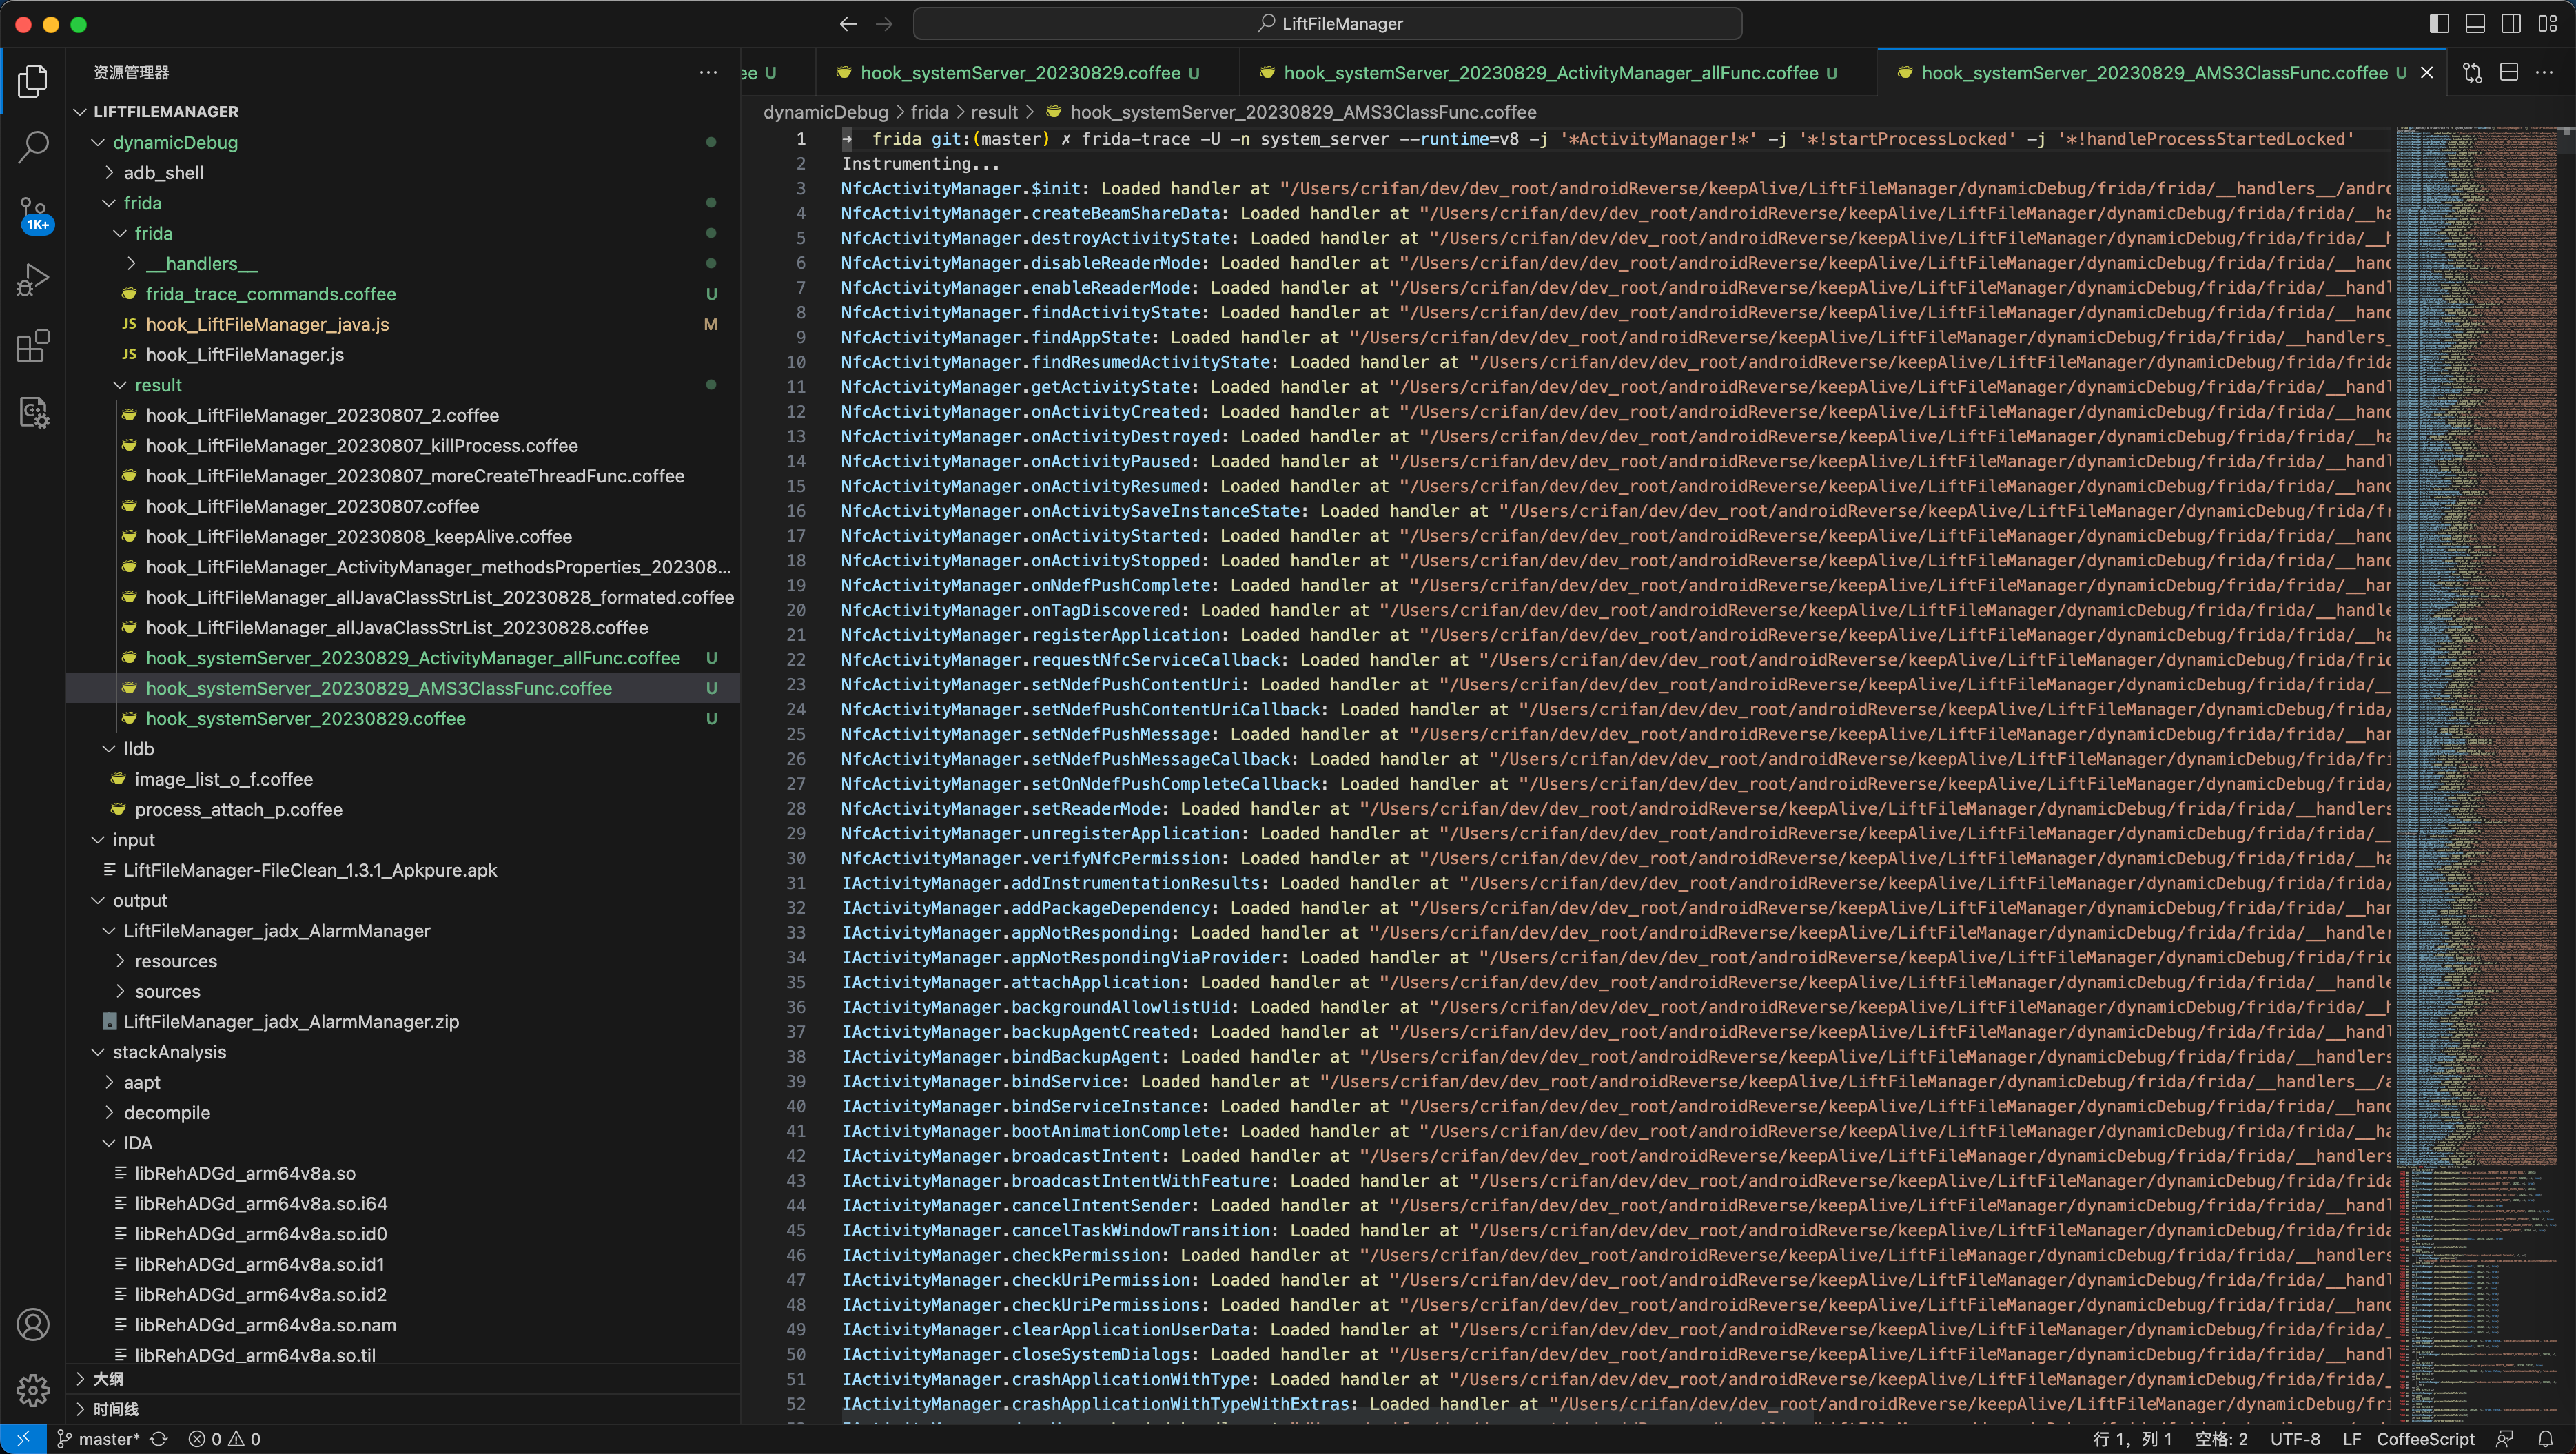This screenshot has height=1454, width=2576.
Task: Toggle the frida subfolder in file tree
Action: coord(154,232)
